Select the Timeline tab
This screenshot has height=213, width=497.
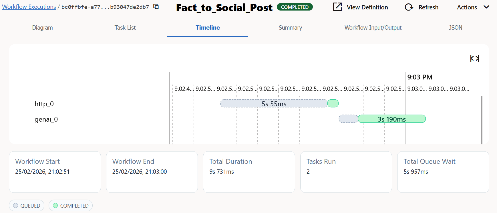tap(208, 28)
